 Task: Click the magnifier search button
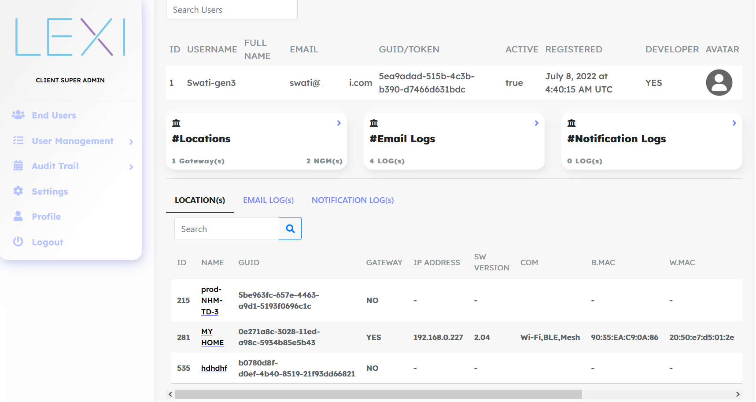coord(290,229)
